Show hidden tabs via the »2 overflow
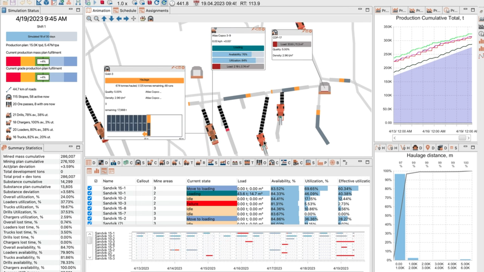484x272 pixels. point(345,163)
